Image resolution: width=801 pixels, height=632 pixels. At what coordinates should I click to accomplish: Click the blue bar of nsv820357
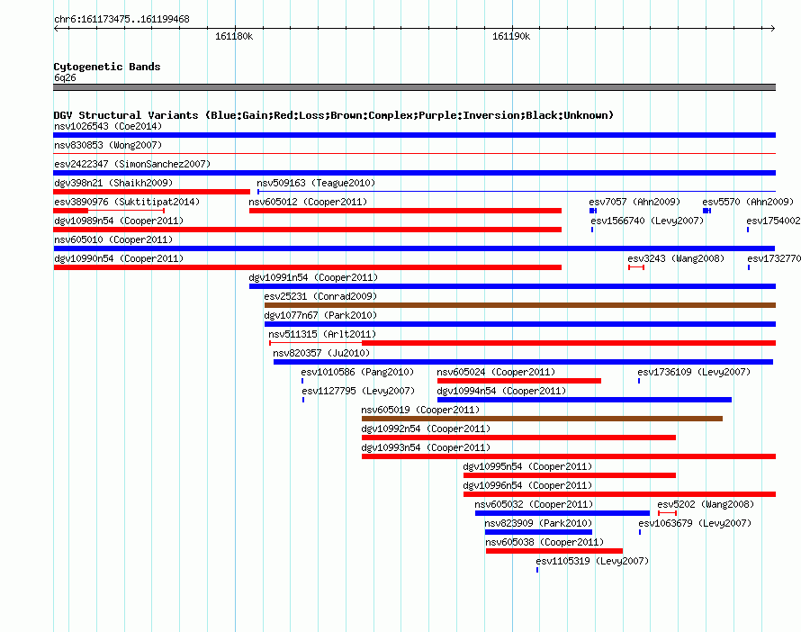point(523,362)
